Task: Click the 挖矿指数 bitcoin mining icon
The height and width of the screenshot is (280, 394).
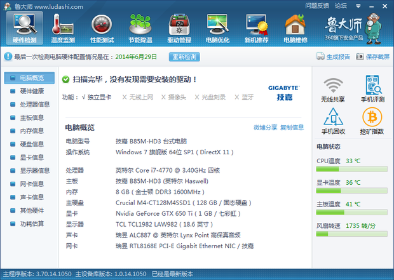Action: 372,121
